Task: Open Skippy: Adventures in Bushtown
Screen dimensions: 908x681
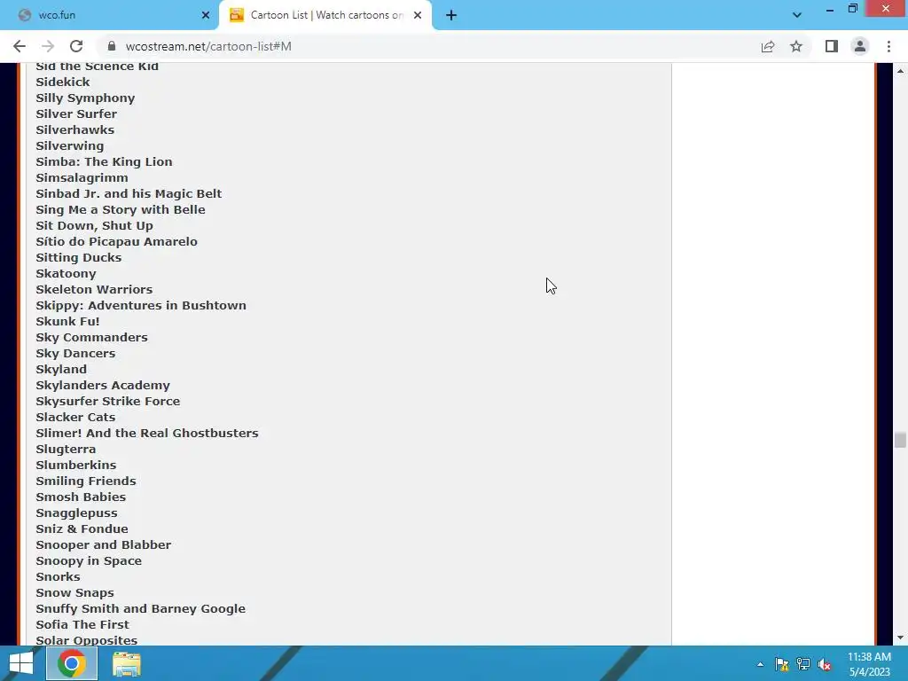Action: tap(141, 306)
